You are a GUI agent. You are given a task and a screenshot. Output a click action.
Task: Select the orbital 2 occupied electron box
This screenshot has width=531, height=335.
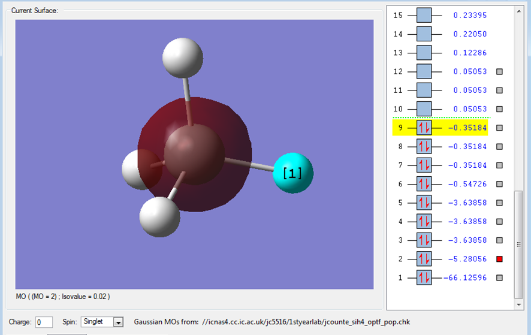click(424, 259)
